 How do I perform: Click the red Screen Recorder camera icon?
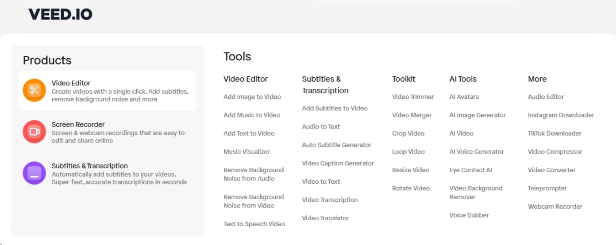[34, 132]
